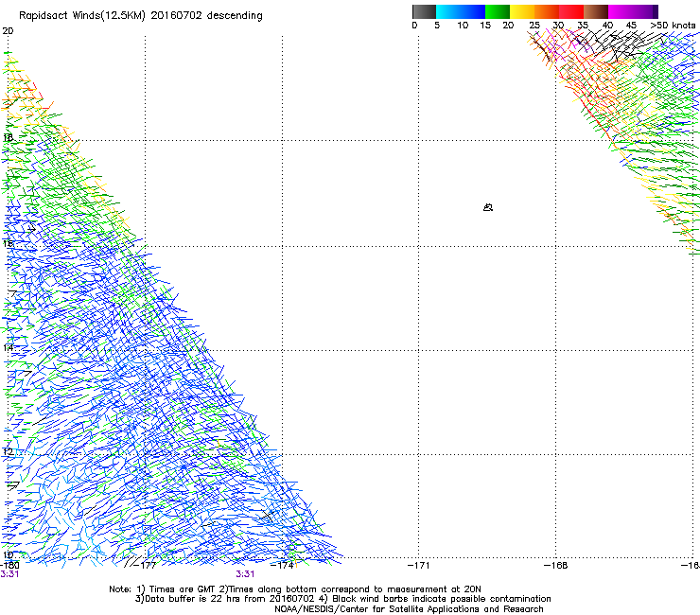Click the longitude axis label '-174'

tap(282, 565)
